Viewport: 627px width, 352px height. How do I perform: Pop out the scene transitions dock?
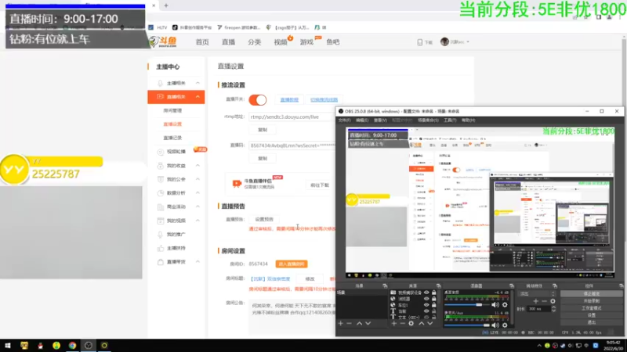555,286
